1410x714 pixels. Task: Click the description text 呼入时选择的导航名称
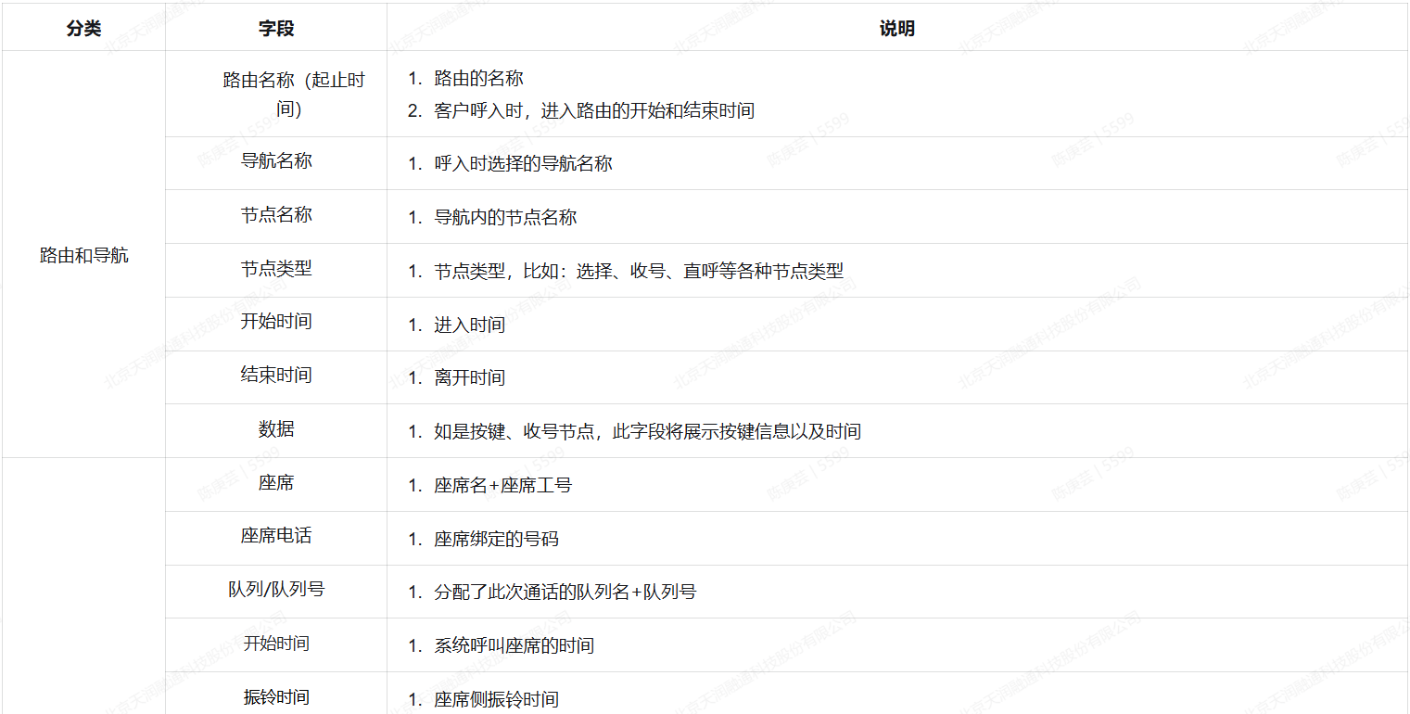(x=523, y=164)
